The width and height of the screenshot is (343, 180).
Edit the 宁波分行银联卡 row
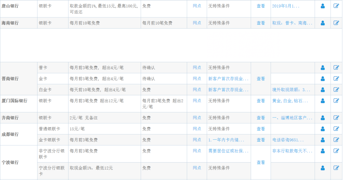(x=336, y=168)
